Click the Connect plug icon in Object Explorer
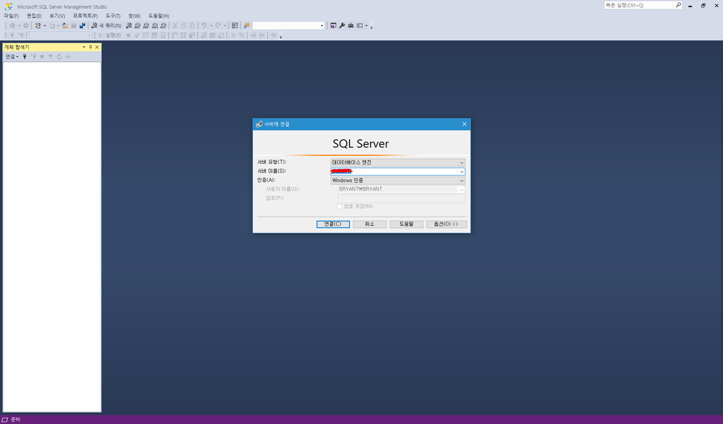Image resolution: width=723 pixels, height=424 pixels. (x=25, y=57)
